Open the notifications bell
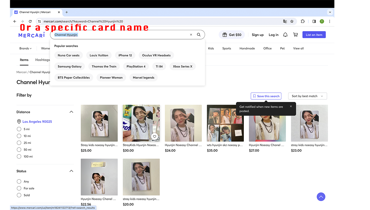The image size is (370, 210). click(285, 35)
